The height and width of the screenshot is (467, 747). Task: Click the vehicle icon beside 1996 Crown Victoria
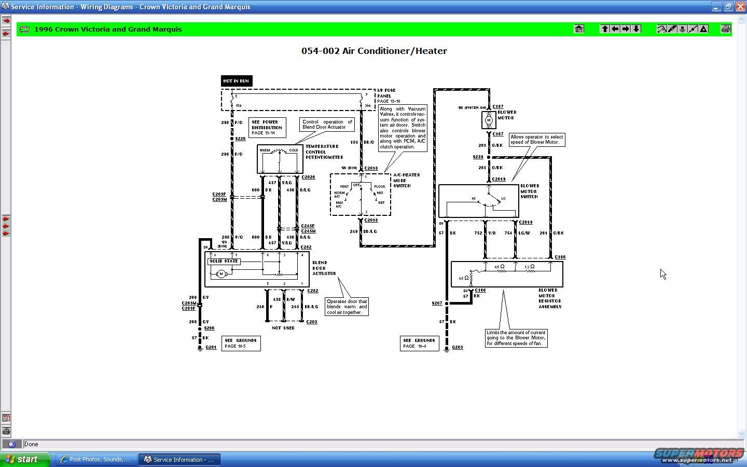click(x=24, y=29)
